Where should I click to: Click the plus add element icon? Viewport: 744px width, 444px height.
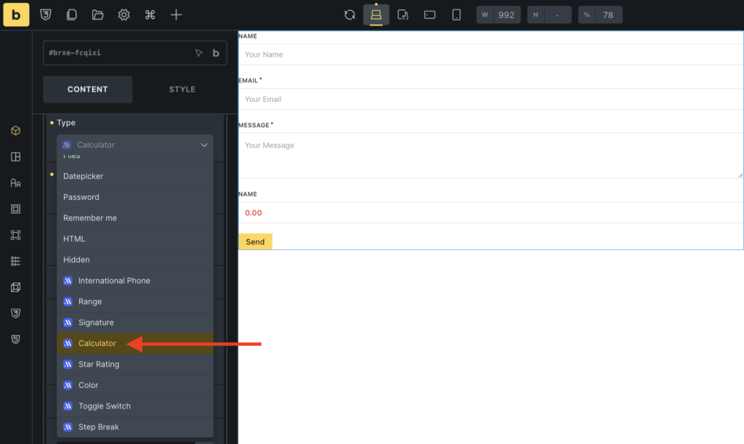pyautogui.click(x=176, y=15)
